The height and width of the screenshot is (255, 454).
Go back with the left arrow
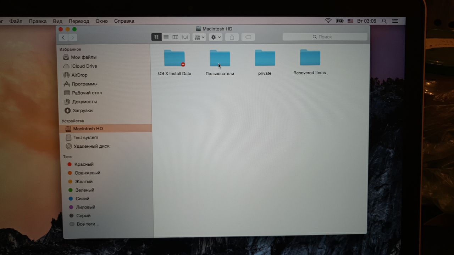[x=63, y=37]
